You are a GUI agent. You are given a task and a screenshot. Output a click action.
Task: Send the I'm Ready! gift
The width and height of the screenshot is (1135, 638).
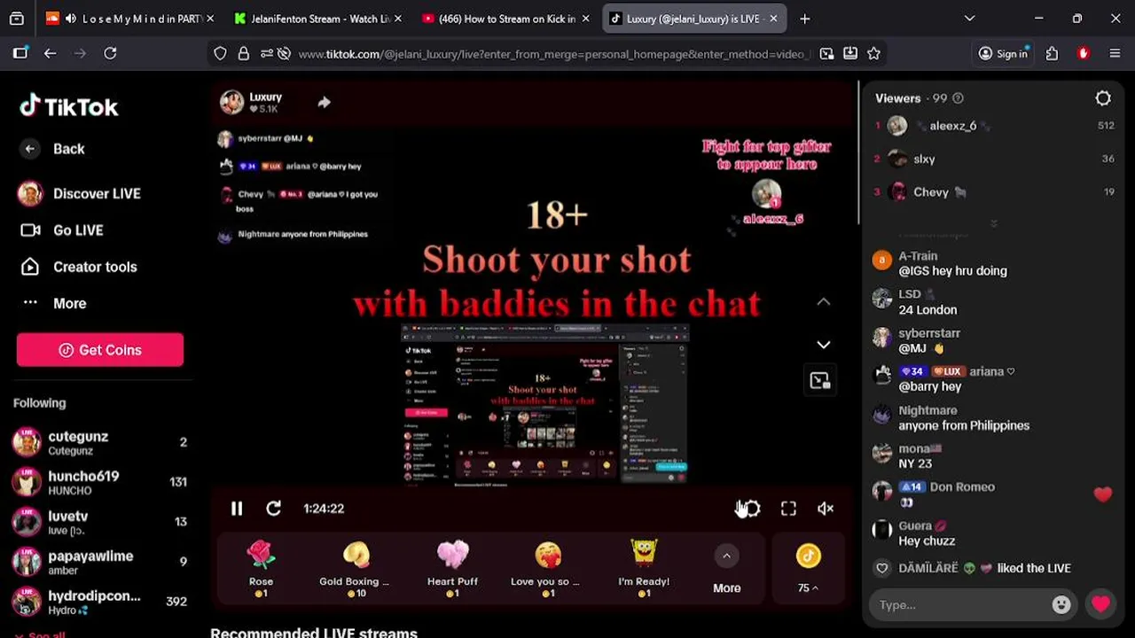644,570
